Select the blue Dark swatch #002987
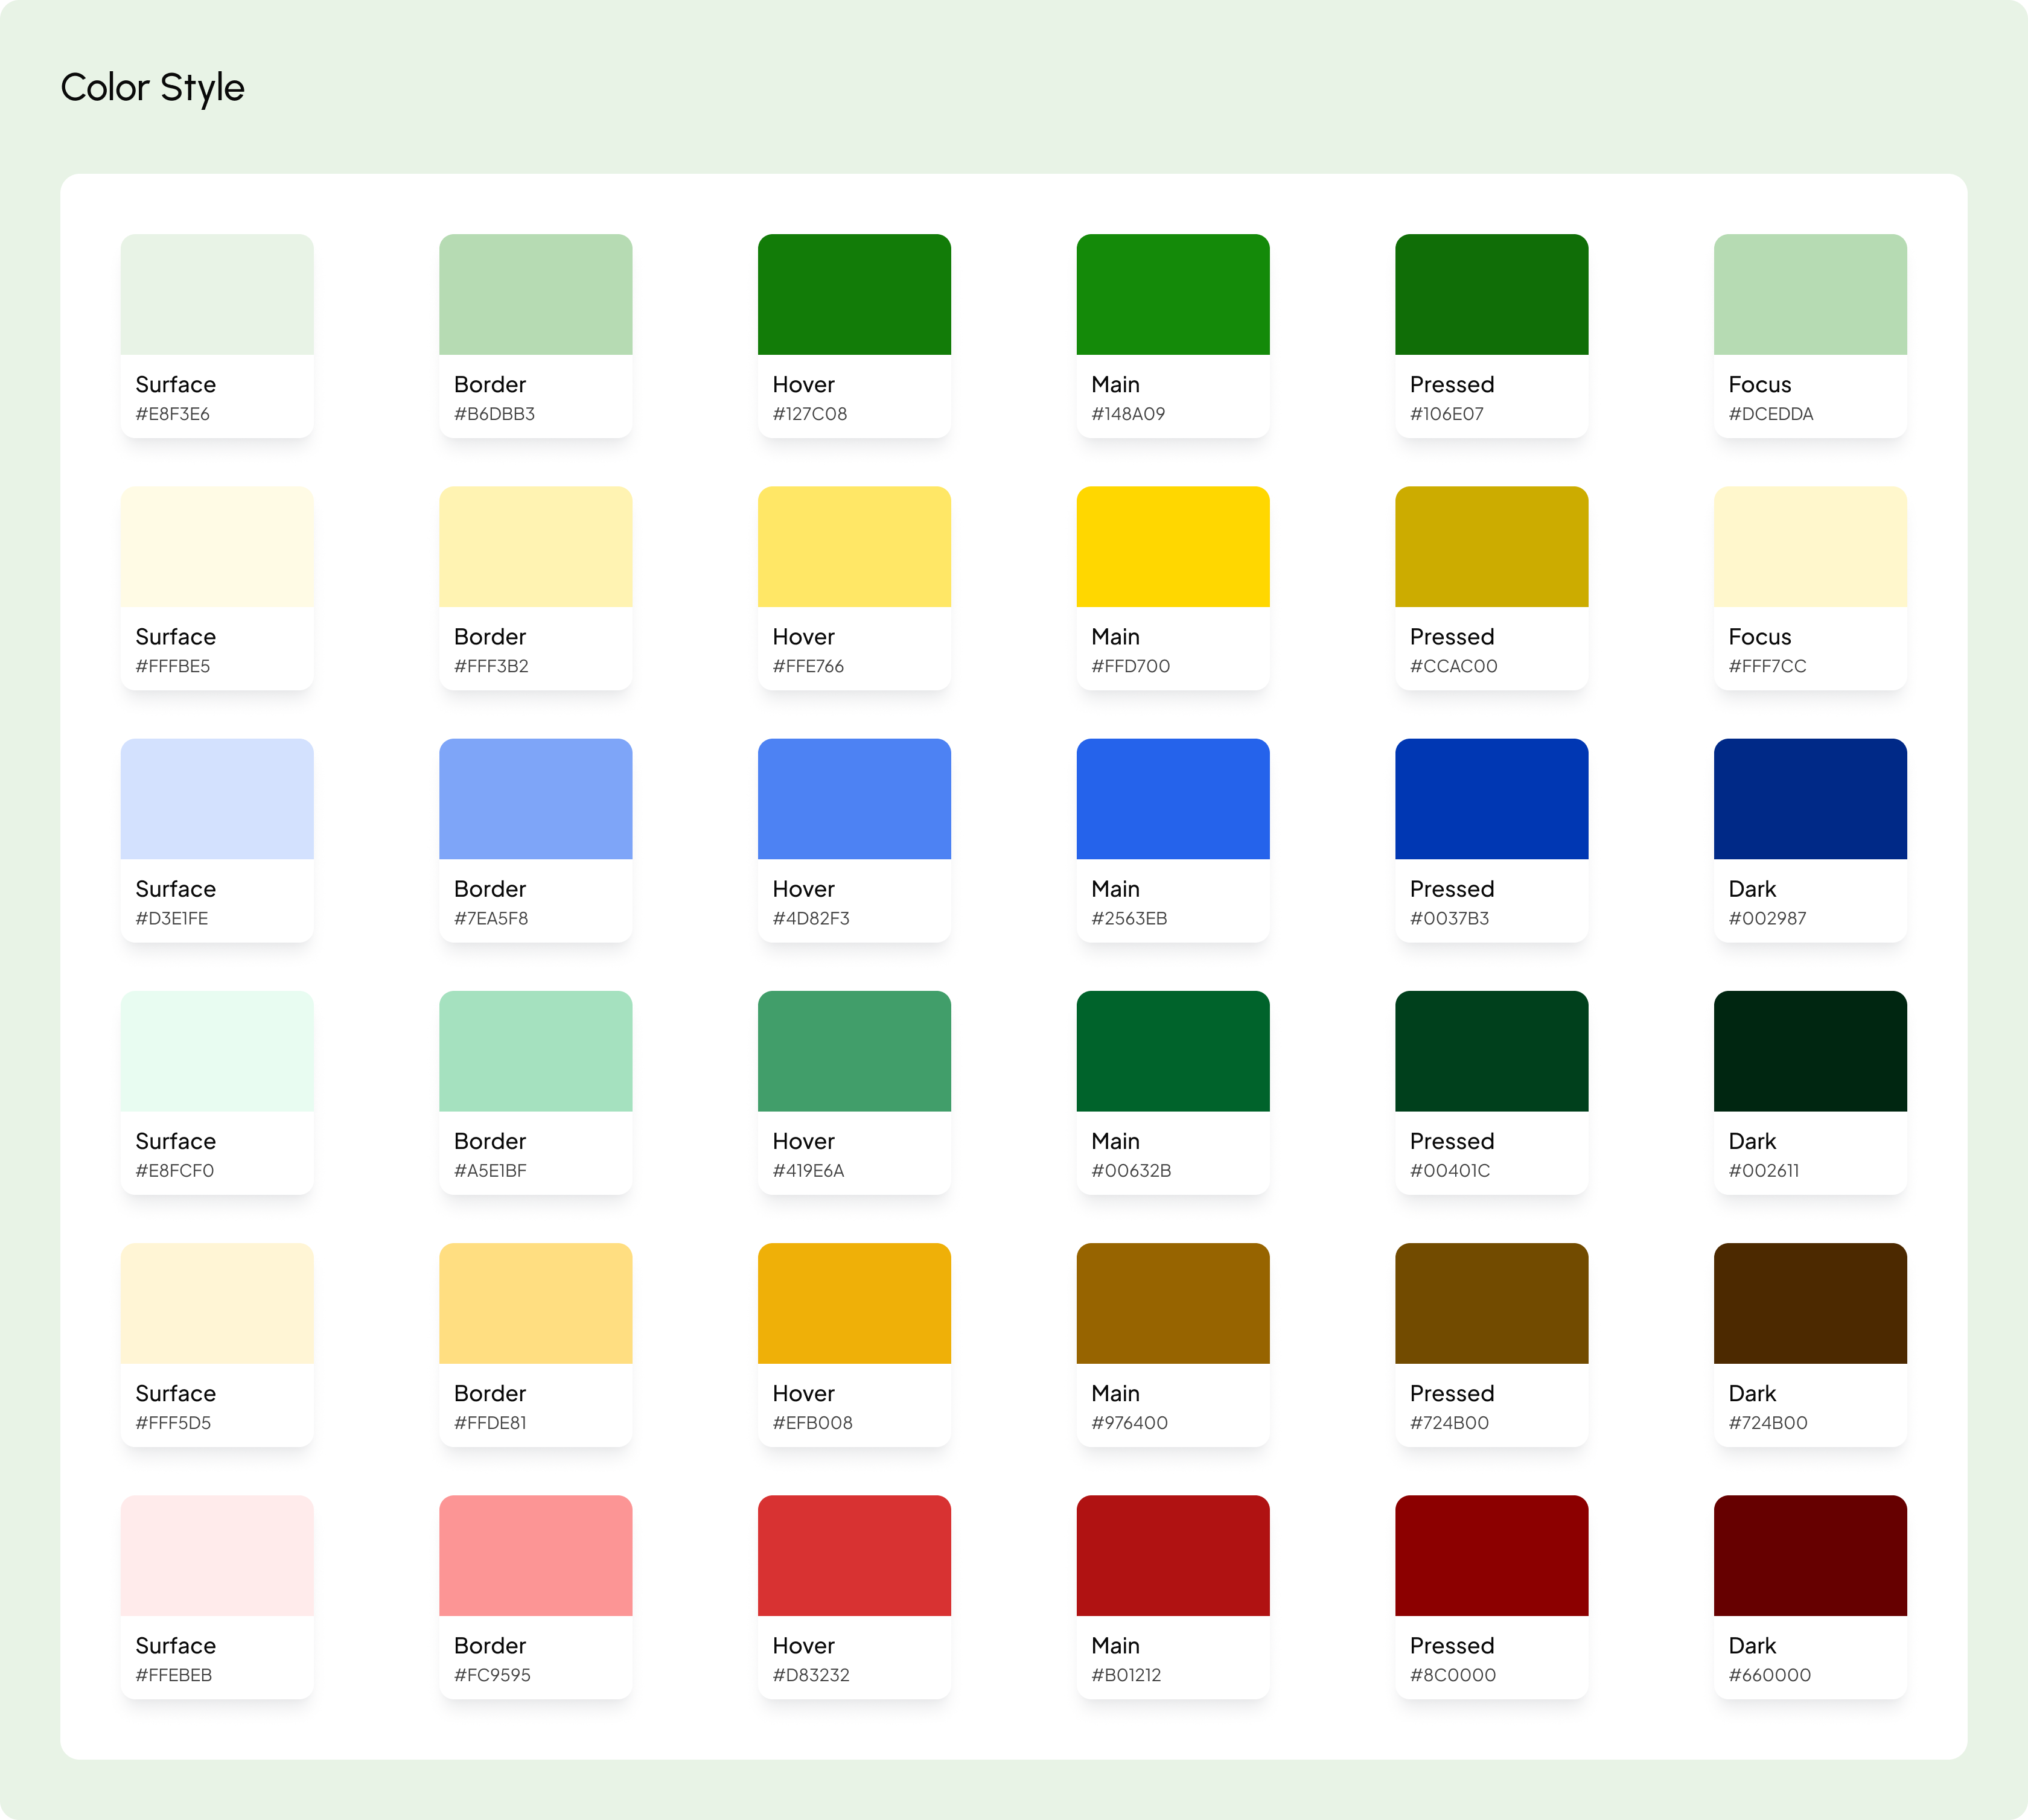Image resolution: width=2028 pixels, height=1820 pixels. pos(1809,798)
